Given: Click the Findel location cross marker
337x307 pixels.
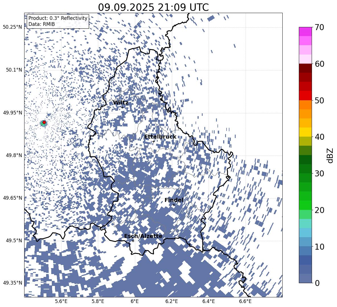Looking at the screenshot, I should [x=174, y=205].
